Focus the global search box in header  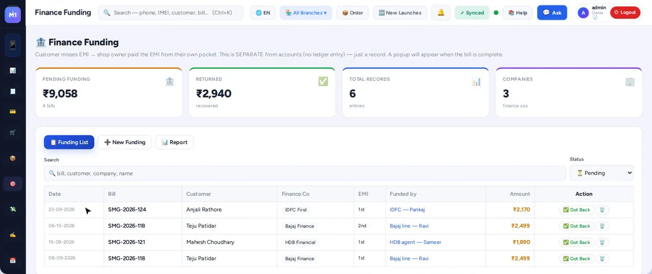tap(170, 13)
